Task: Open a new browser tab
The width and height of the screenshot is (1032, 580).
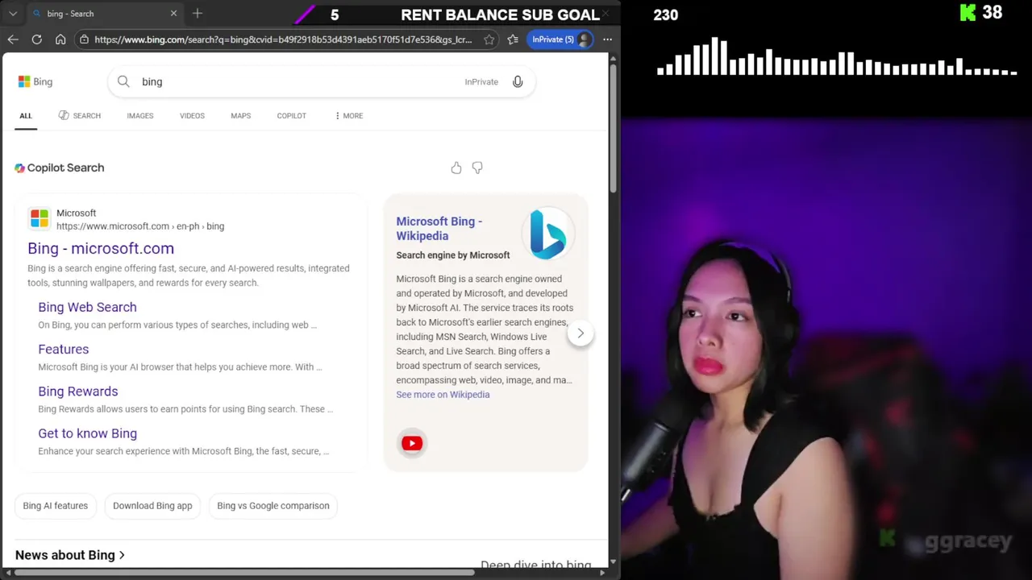Action: (198, 14)
